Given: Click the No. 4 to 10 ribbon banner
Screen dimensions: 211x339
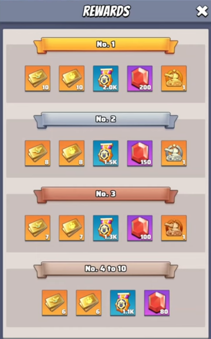Looking at the screenshot, I should [106, 269].
